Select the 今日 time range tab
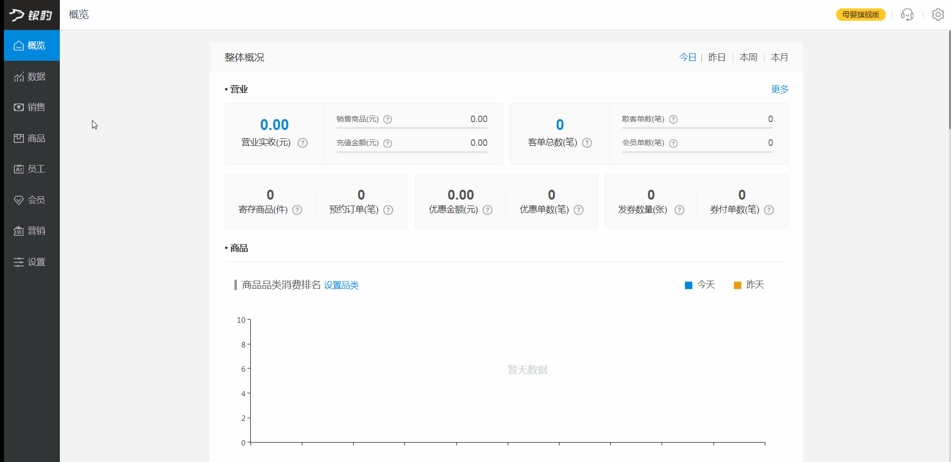This screenshot has width=951, height=462. coord(687,57)
